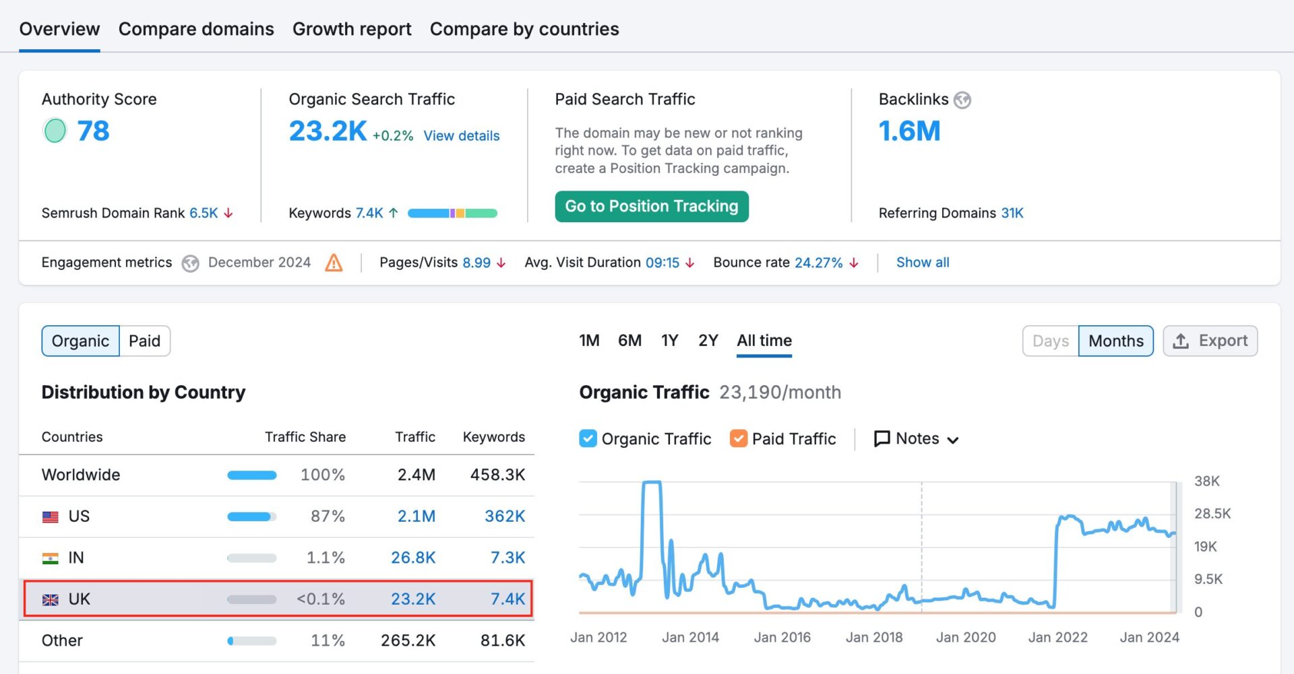Click the Other traffic share bar

(252, 641)
